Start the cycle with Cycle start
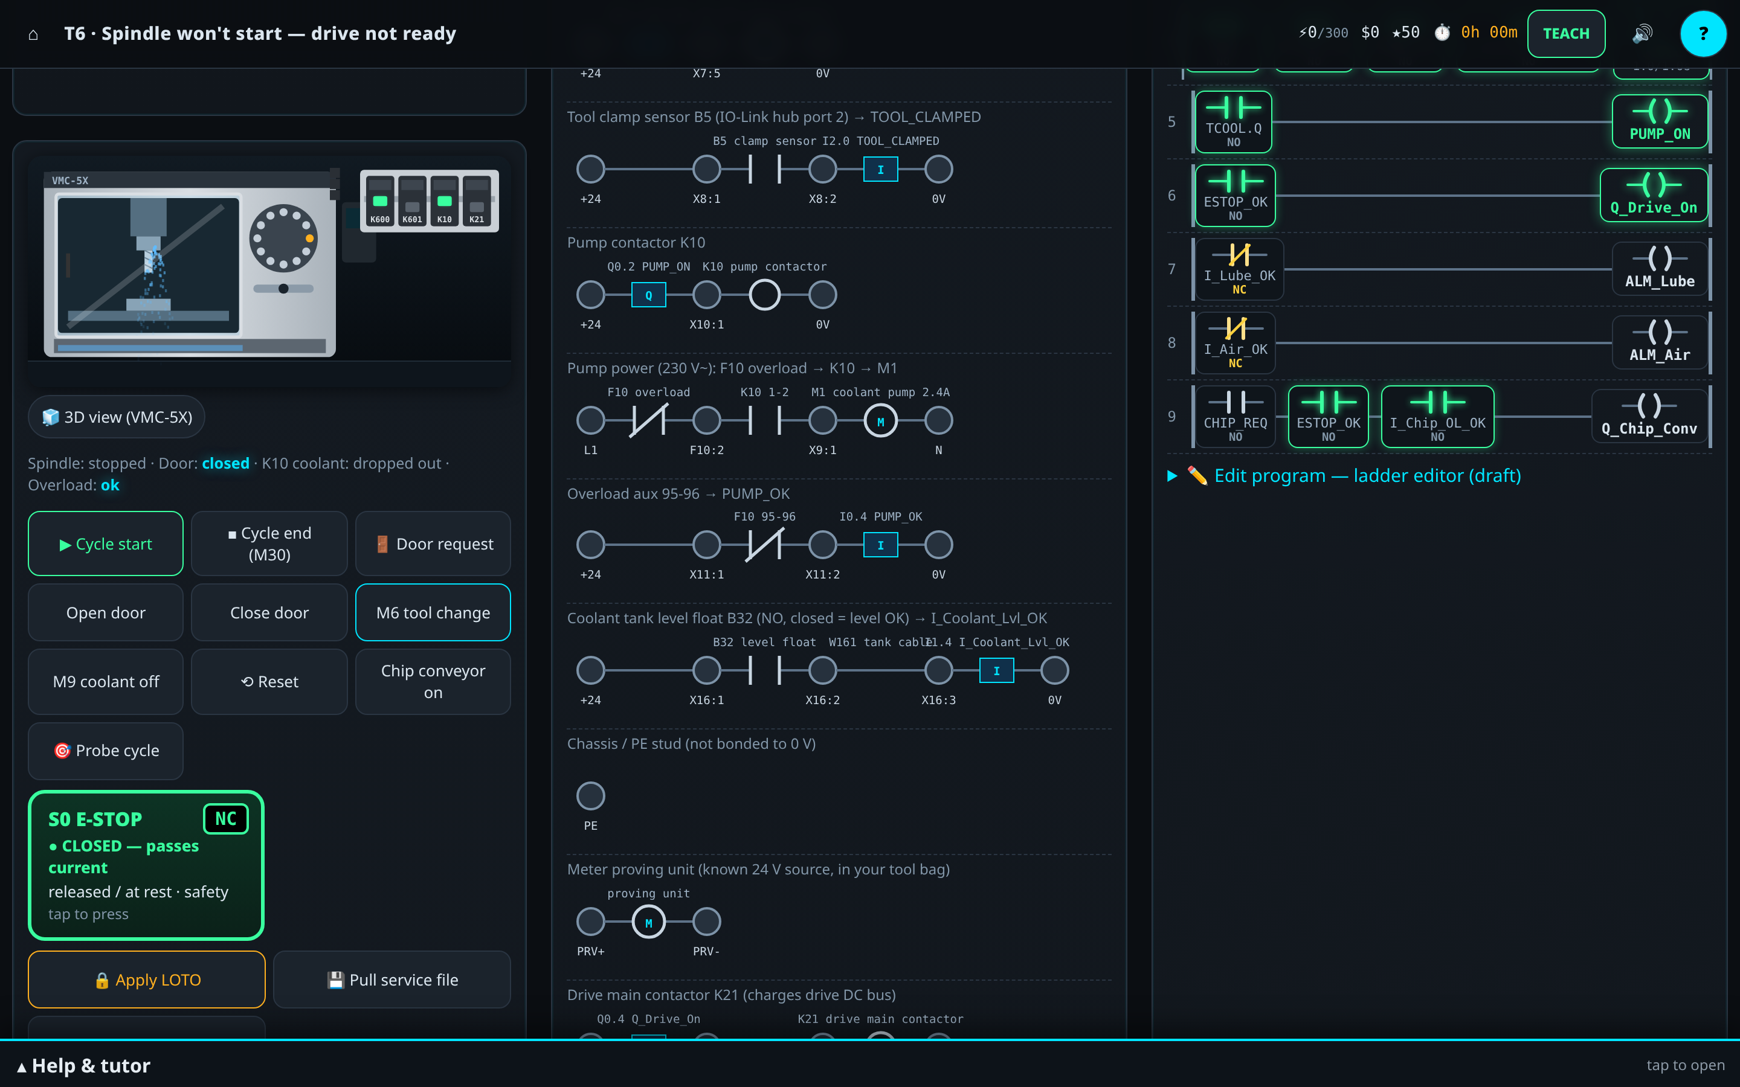1740x1087 pixels. (x=106, y=543)
